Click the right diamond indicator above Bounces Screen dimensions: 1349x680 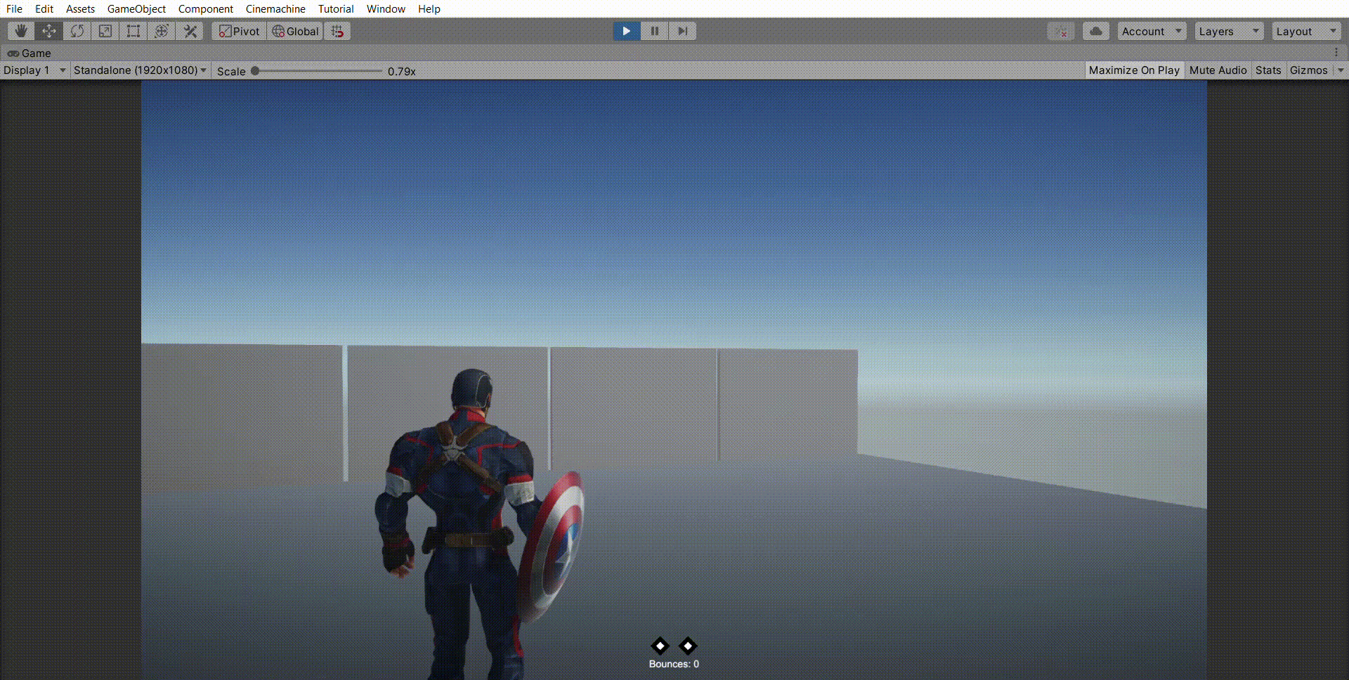tap(688, 646)
